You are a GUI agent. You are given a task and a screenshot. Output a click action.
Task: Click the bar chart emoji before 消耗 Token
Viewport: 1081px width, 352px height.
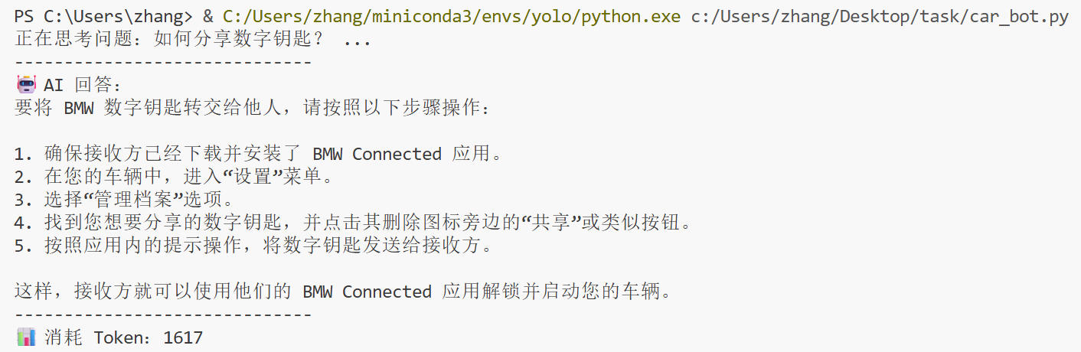25,337
